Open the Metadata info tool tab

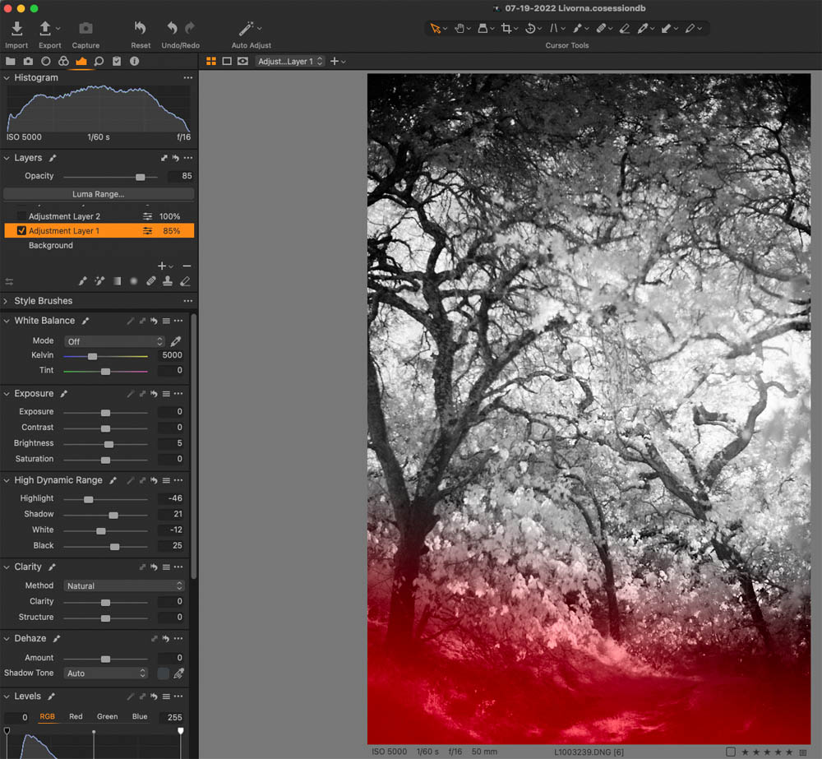(134, 62)
